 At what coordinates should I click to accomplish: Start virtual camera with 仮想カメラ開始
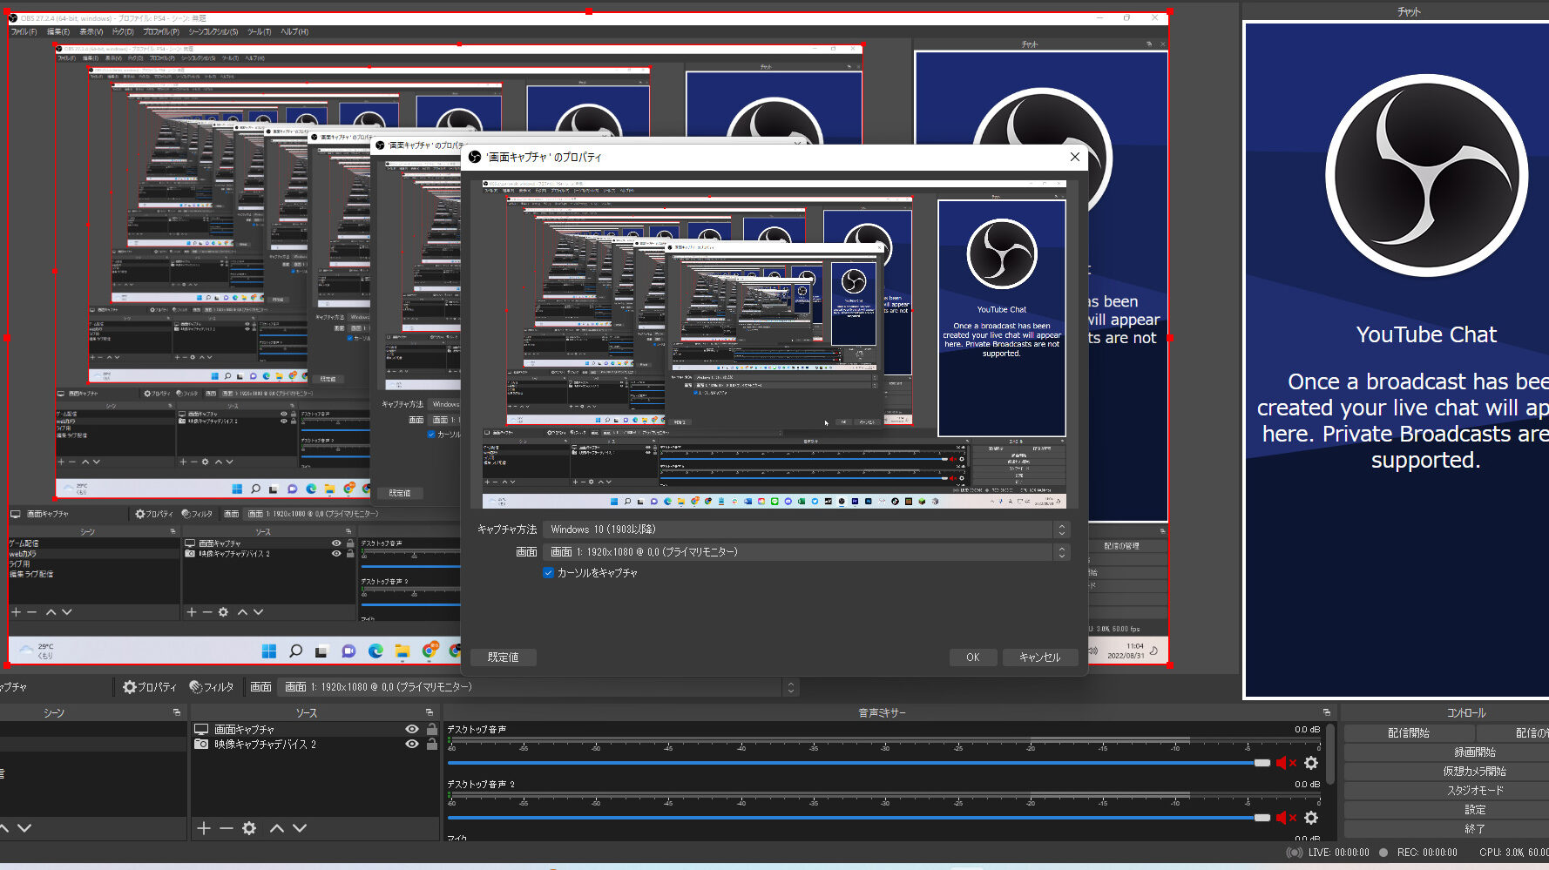(1475, 772)
